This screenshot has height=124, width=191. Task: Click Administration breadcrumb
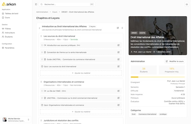tap(42, 12)
